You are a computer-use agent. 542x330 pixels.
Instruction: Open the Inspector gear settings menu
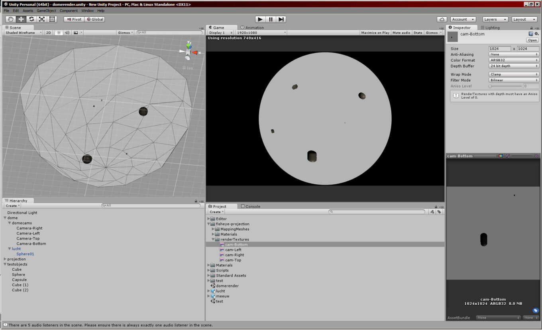(536, 34)
